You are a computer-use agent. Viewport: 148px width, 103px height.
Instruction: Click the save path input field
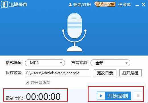click(x=57, y=73)
